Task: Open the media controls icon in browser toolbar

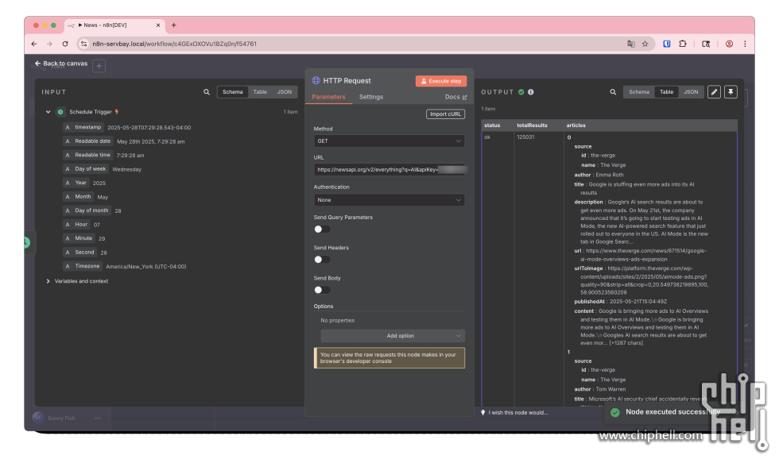Action: 706,44
